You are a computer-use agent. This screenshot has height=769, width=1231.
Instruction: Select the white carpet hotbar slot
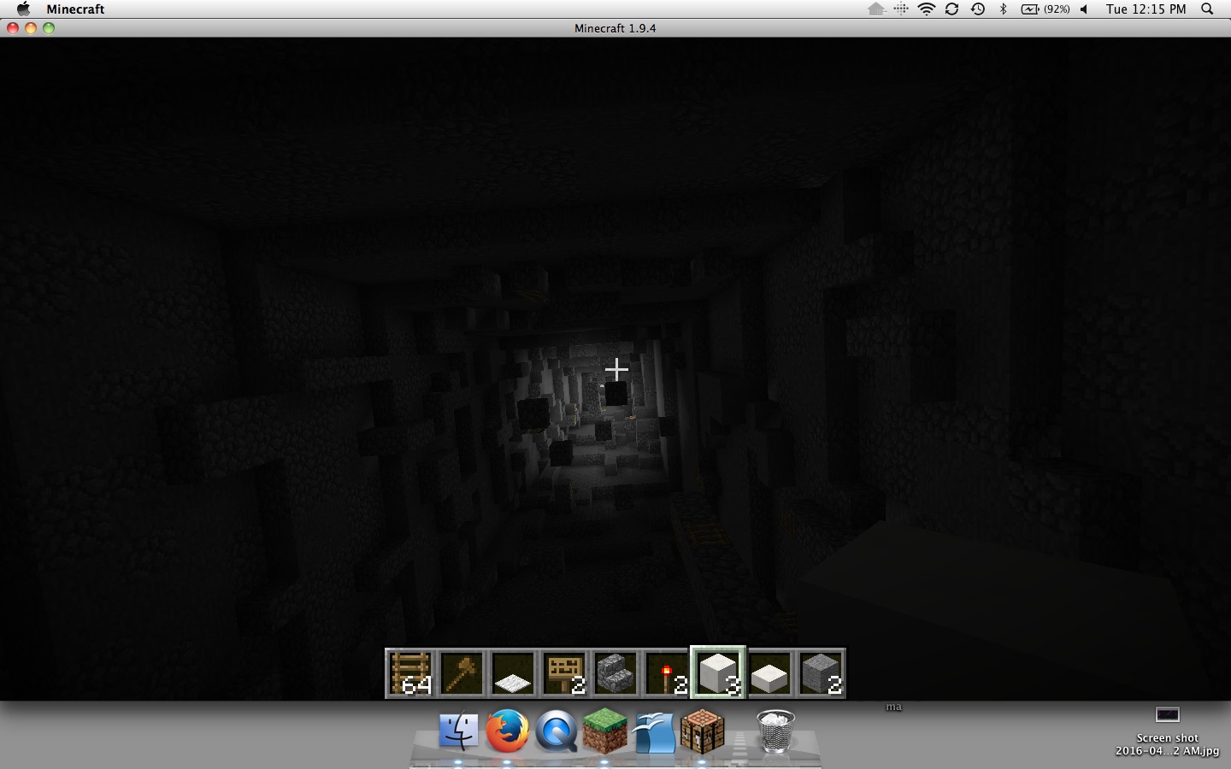513,673
